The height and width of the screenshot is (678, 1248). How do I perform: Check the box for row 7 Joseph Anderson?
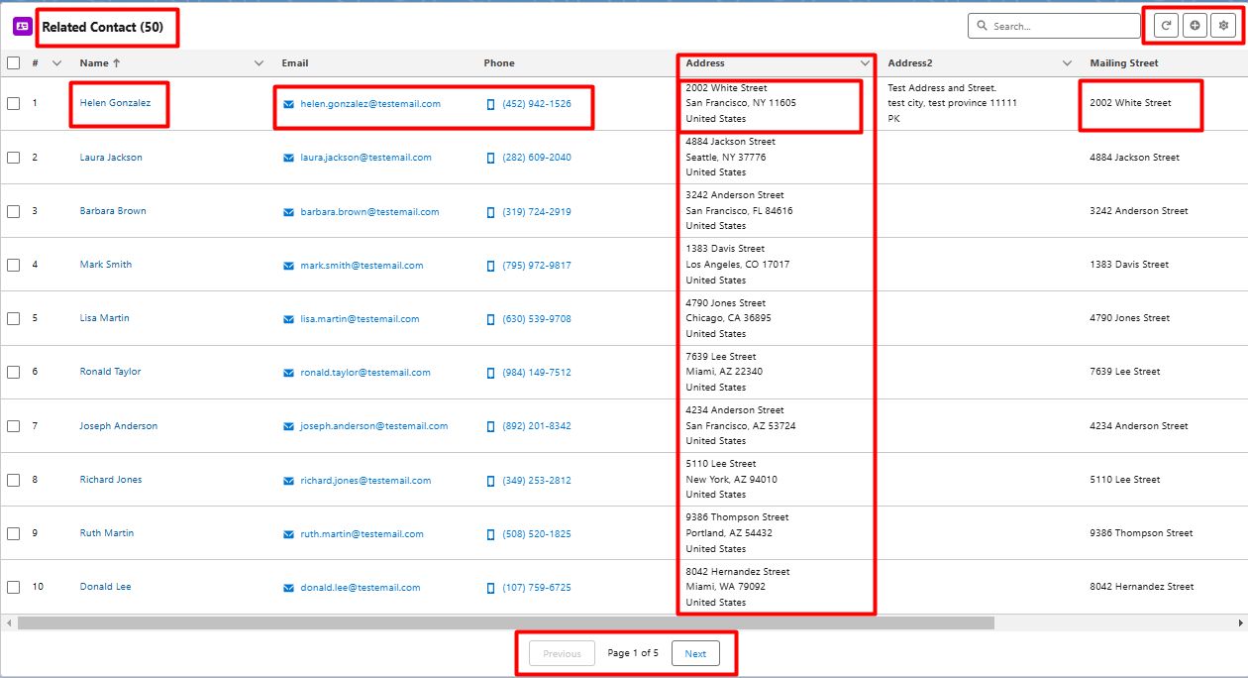click(x=13, y=425)
